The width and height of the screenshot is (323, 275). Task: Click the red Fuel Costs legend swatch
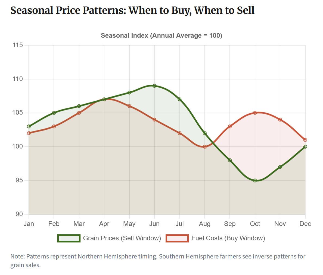(x=177, y=238)
